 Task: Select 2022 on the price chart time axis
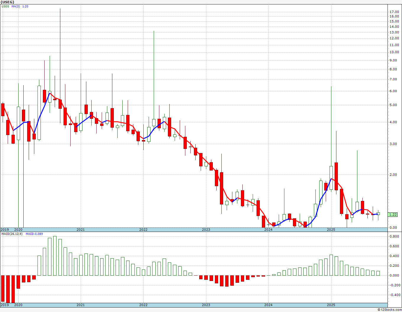pyautogui.click(x=143, y=230)
